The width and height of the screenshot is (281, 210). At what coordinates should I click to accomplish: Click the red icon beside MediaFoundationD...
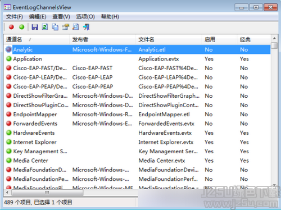9,170
